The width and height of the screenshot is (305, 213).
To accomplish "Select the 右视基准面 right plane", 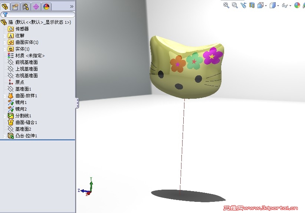I will (23, 75).
